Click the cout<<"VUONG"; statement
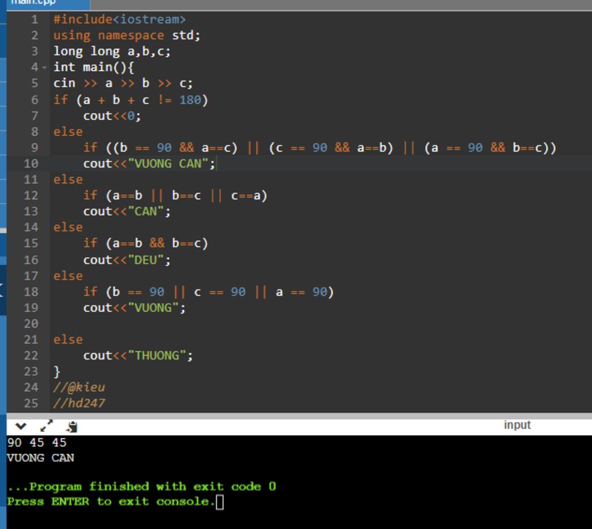 pos(134,308)
